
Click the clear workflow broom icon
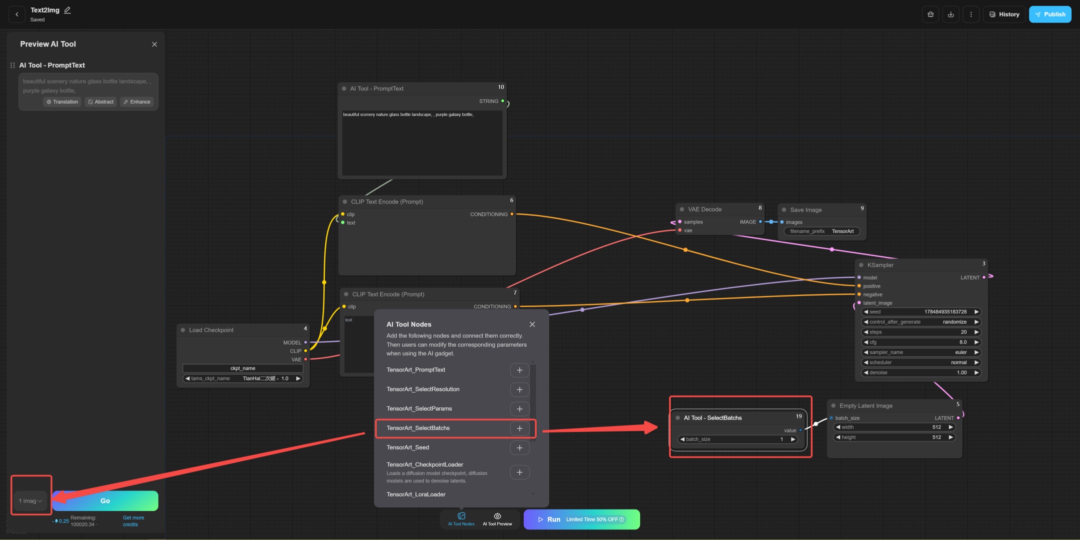pos(930,14)
